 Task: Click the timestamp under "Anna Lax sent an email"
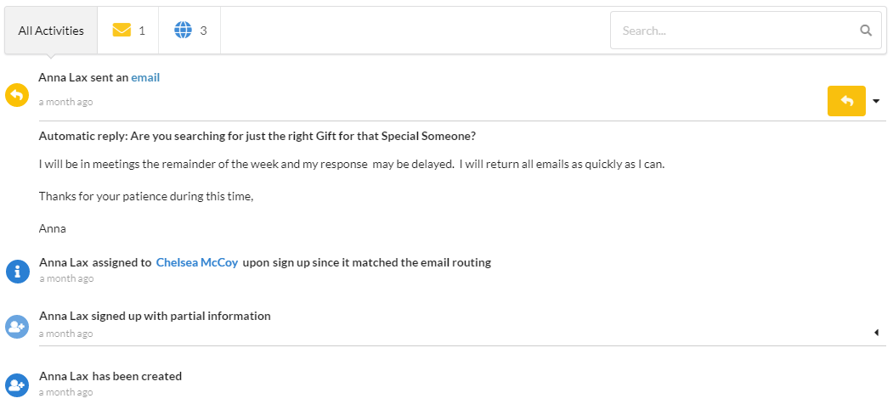65,102
